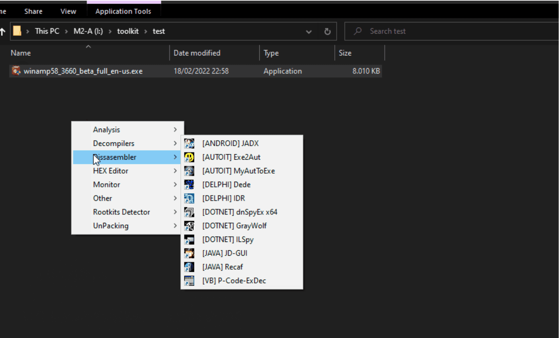Viewport: 559px width, 338px height.
Task: Click the 18/02/2022 22:58 date cell
Action: tap(201, 71)
